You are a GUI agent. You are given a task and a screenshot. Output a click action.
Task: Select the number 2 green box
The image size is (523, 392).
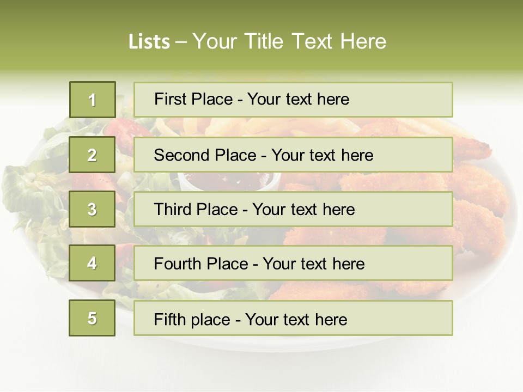click(x=92, y=155)
